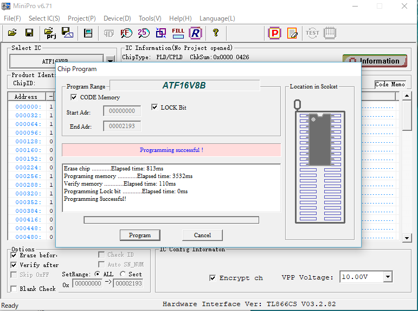Click the Start Adr field

click(122, 111)
